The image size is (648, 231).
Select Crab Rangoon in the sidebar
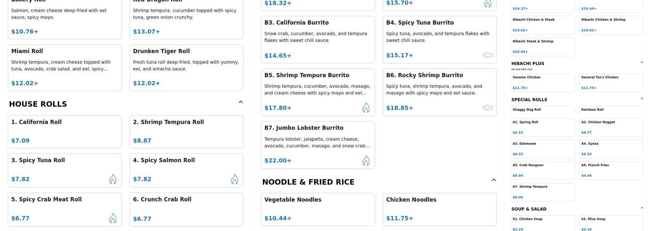(542, 170)
